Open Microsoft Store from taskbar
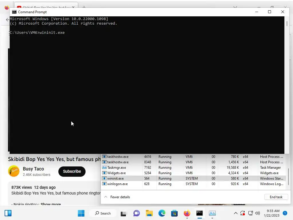Viewport: 293px width, 220px height. [174, 213]
